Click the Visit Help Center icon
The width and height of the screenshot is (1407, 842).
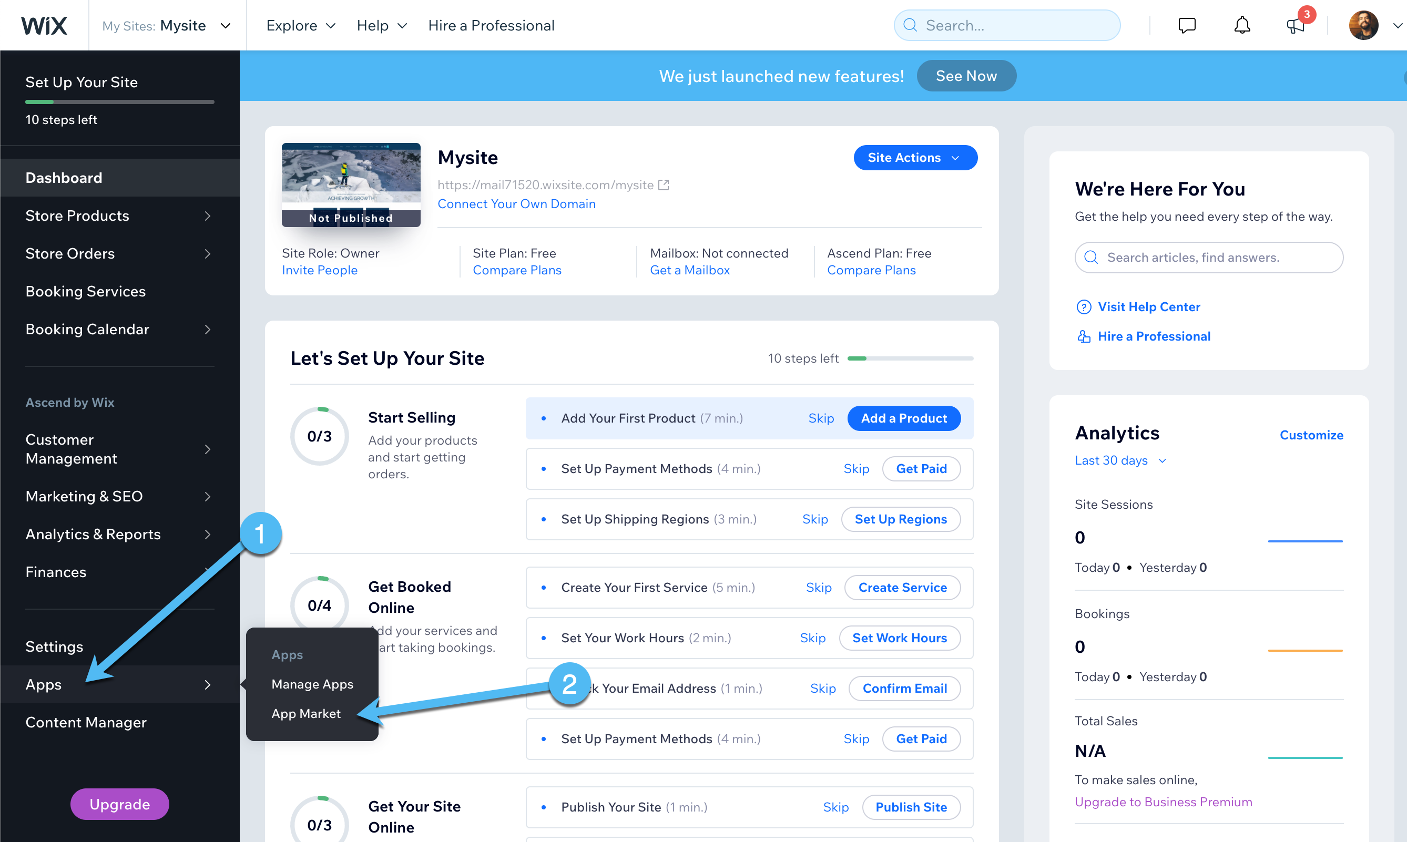point(1084,307)
